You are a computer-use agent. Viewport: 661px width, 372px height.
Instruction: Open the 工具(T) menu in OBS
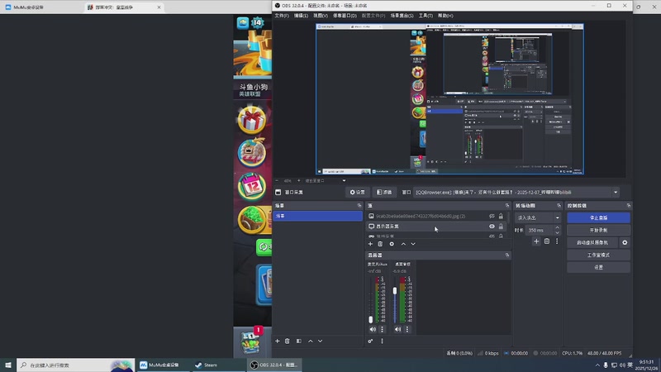426,16
